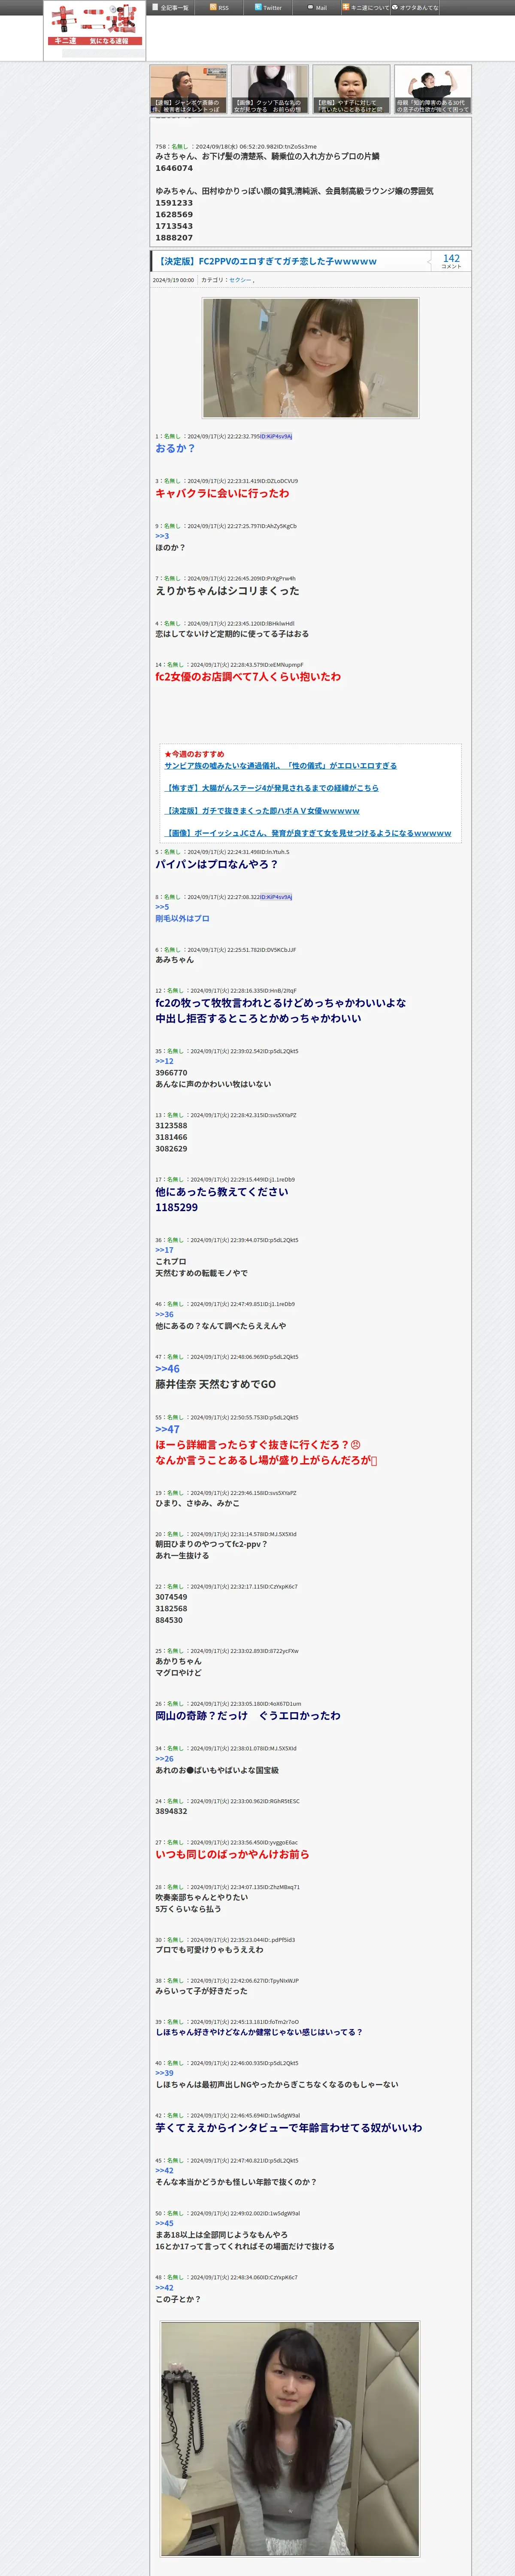The height and width of the screenshot is (2576, 515).
Task: Click the >>45 reply anchor in post 50
Action: 164,2224
